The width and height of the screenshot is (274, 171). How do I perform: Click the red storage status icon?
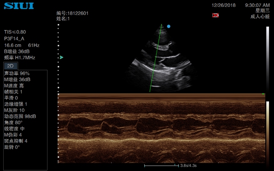pyautogui.click(x=216, y=15)
